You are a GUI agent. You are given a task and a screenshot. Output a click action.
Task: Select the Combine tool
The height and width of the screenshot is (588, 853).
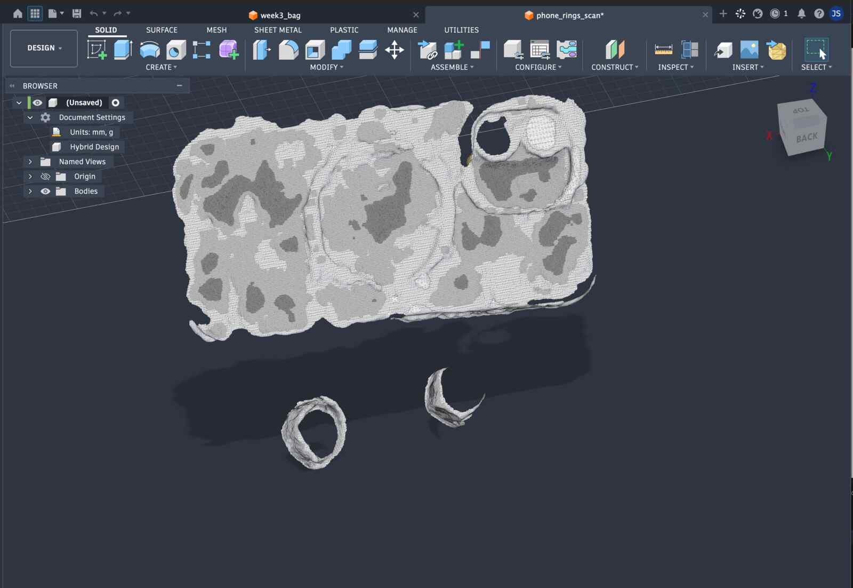pyautogui.click(x=342, y=50)
